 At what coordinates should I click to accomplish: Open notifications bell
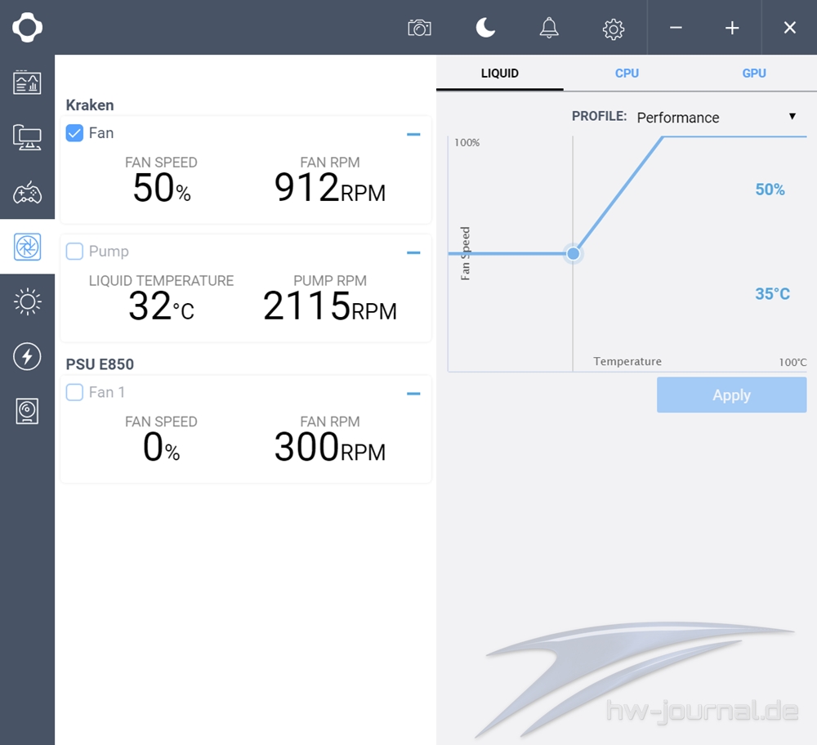(549, 28)
